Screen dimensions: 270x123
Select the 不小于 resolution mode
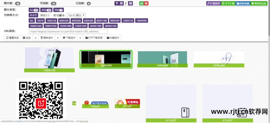[x=33, y=15]
